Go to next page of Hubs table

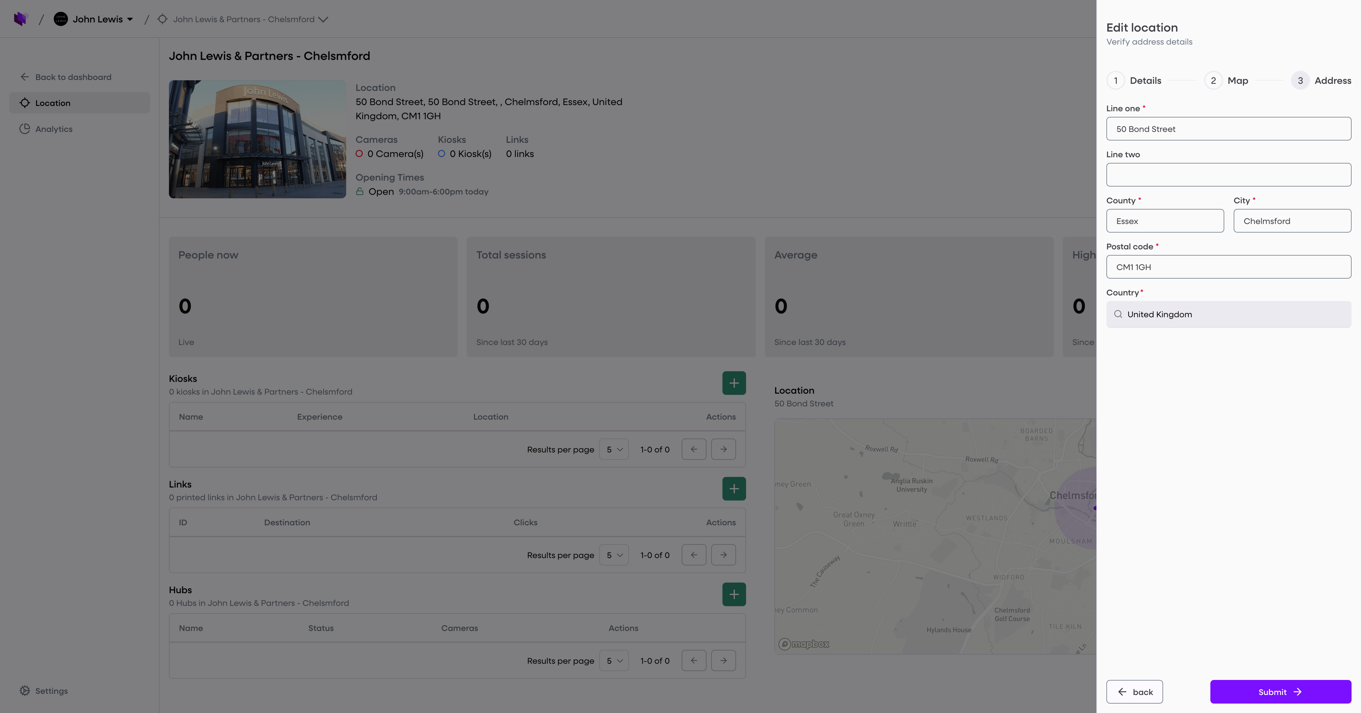(723, 660)
